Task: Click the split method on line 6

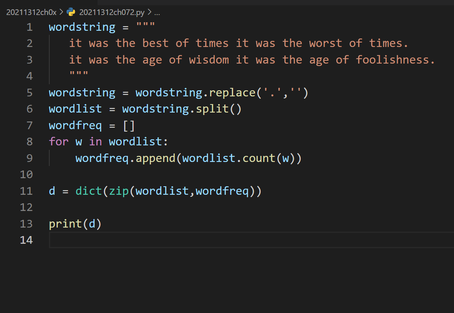Action: pos(212,109)
